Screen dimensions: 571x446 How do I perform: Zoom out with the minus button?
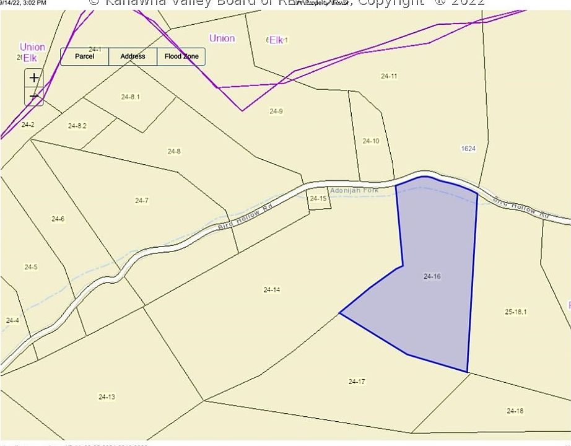tap(34, 97)
